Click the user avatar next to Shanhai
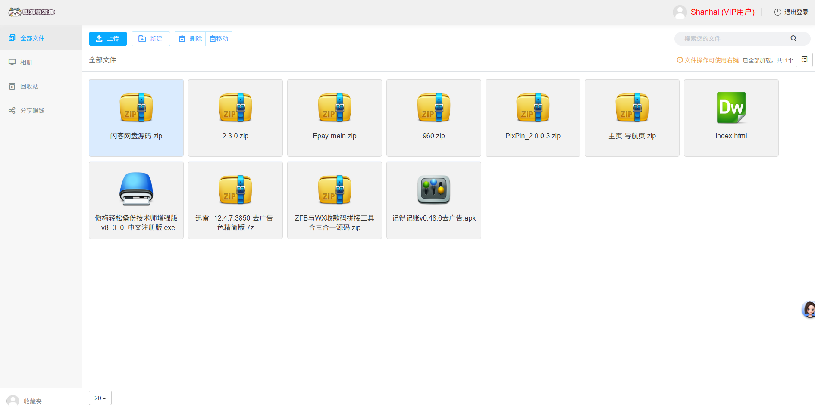 coord(680,12)
